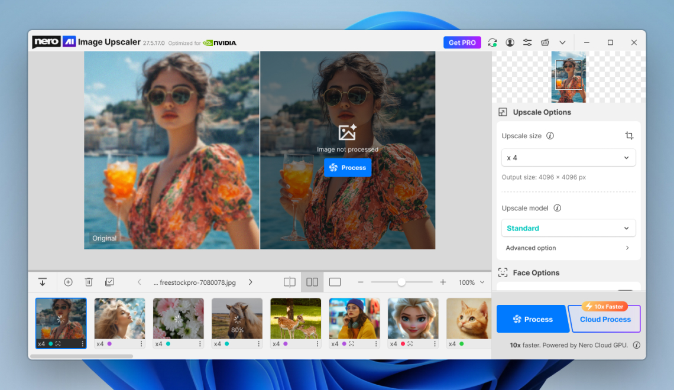Open the Upscale size x4 dropdown
Screen dimensions: 674x390
[x=568, y=157]
